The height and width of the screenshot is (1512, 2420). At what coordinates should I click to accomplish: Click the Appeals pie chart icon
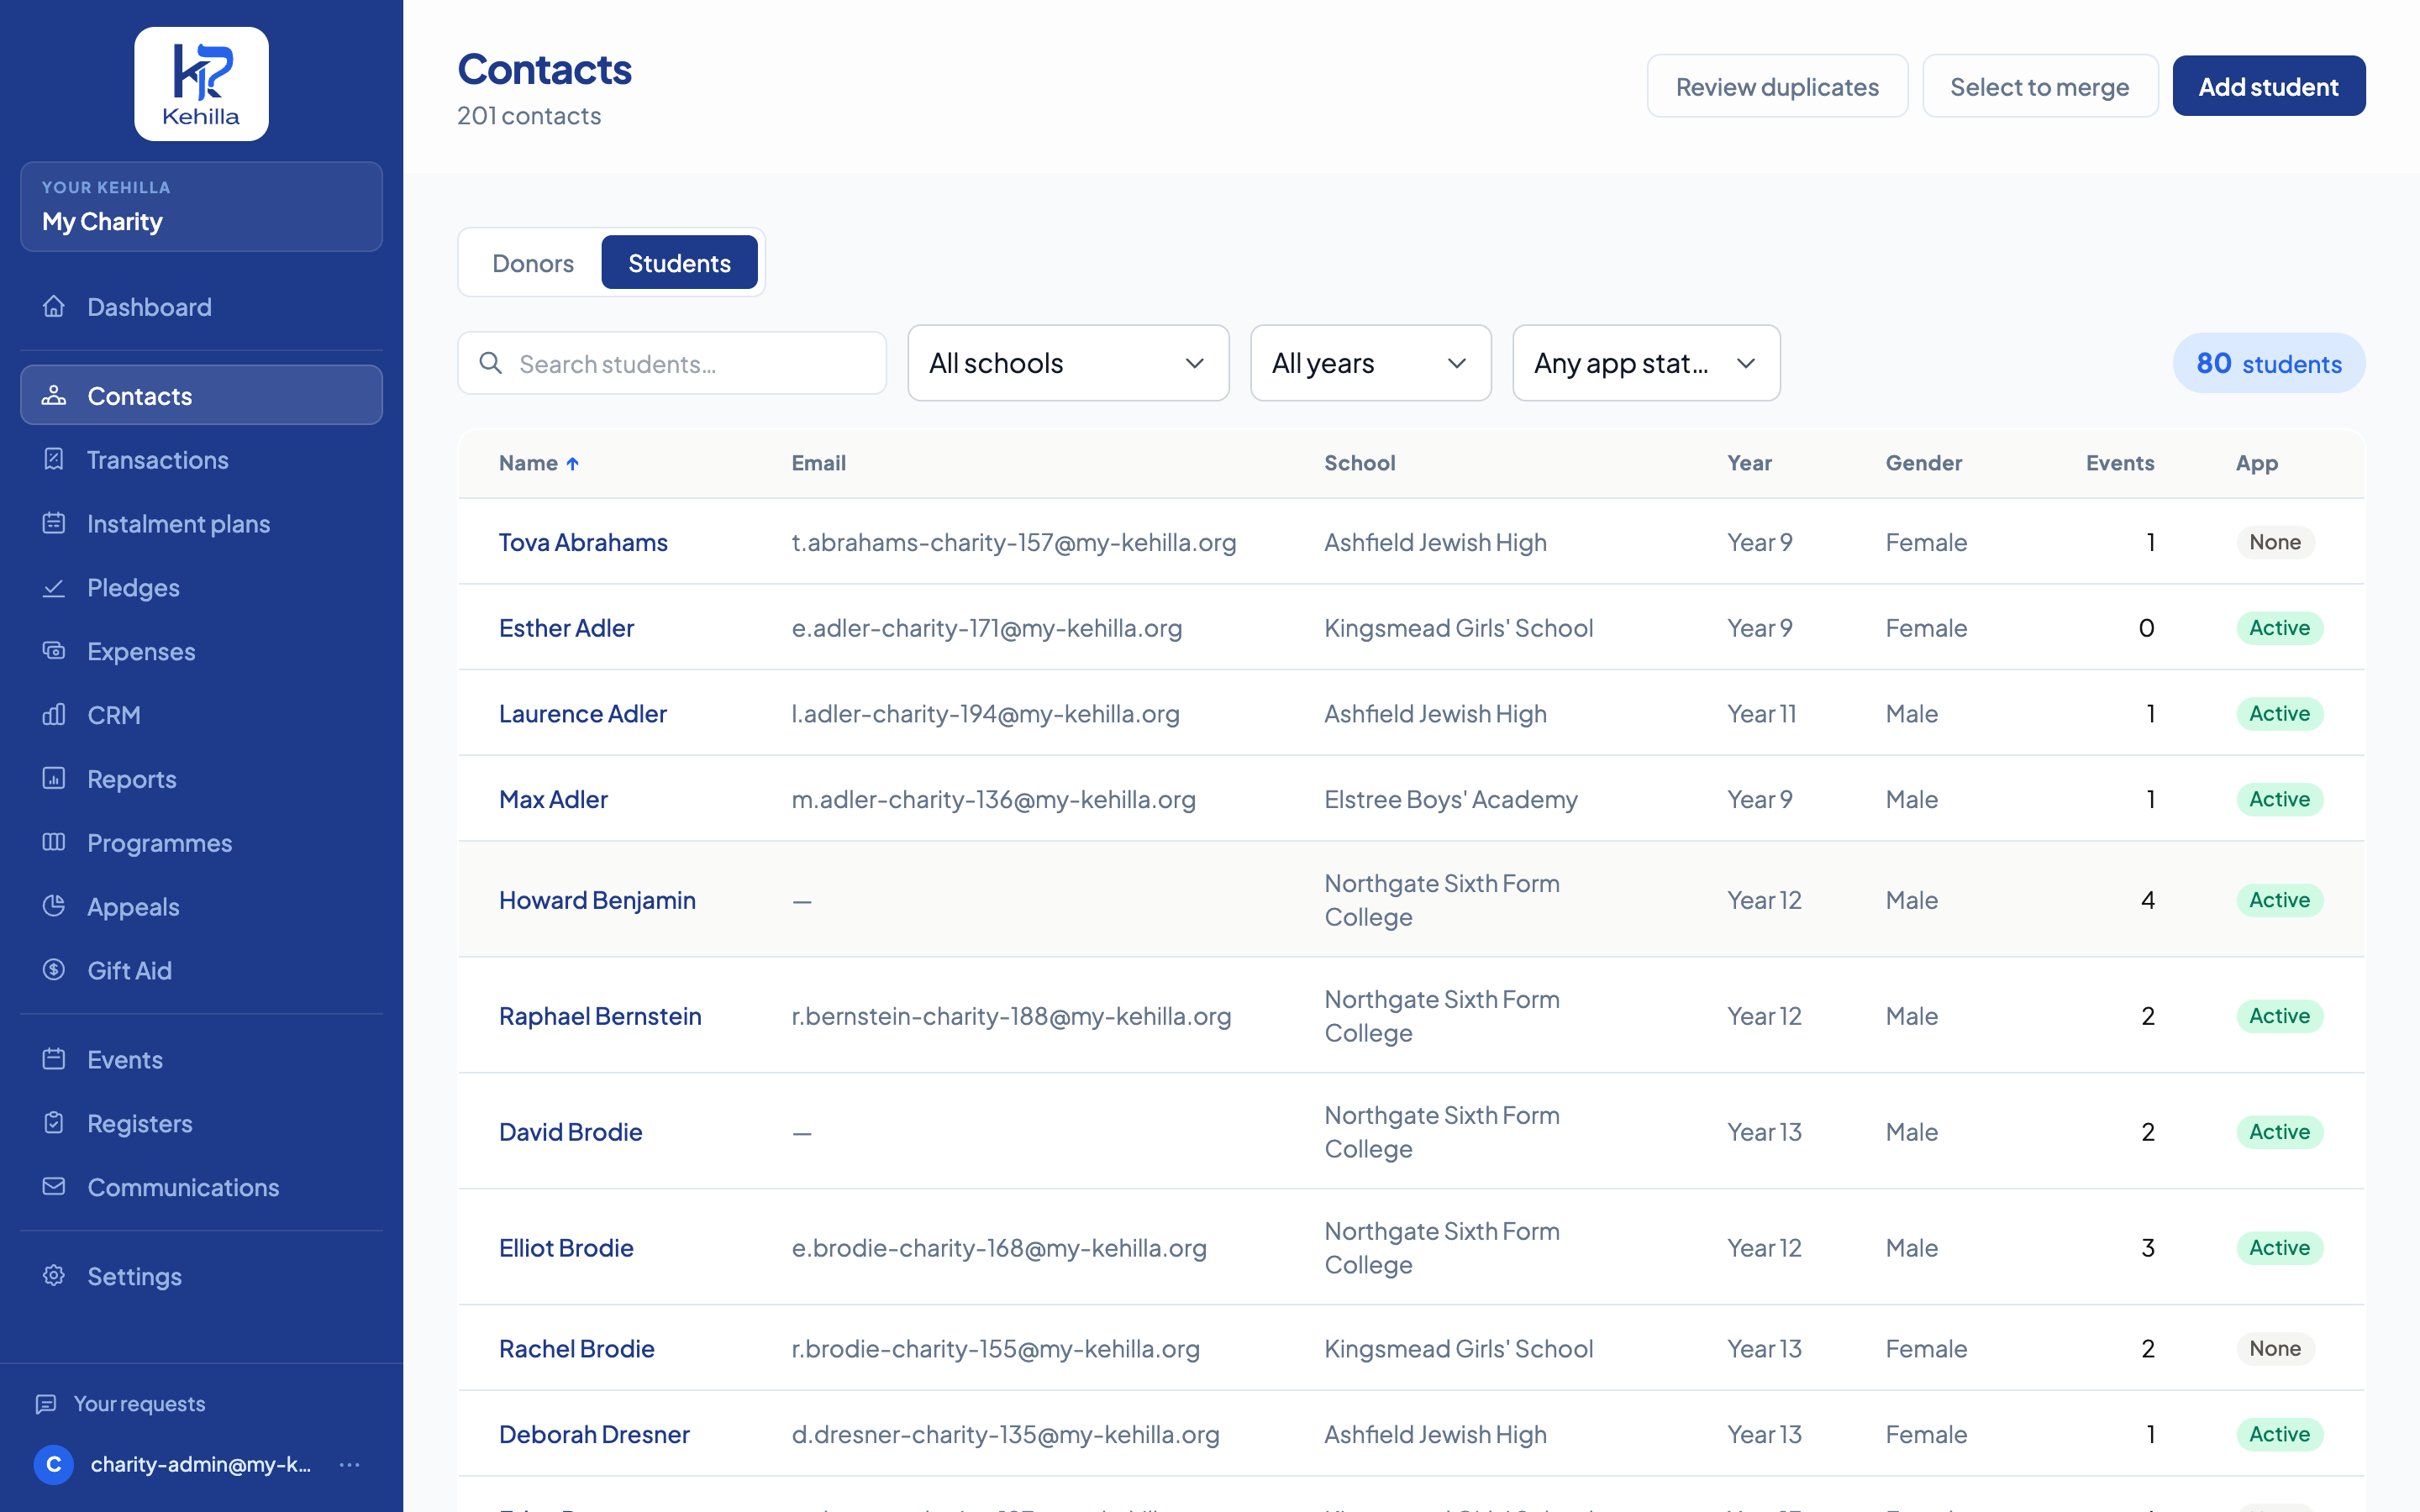[54, 906]
